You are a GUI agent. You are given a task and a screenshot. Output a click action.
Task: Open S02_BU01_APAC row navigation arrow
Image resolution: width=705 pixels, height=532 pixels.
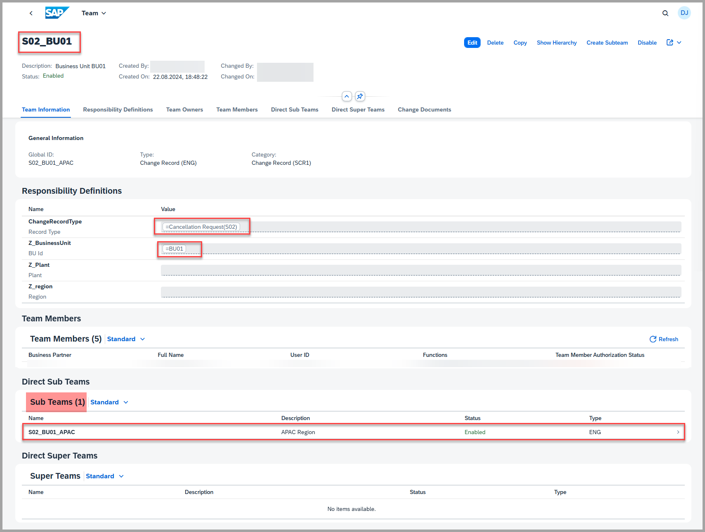tap(678, 432)
